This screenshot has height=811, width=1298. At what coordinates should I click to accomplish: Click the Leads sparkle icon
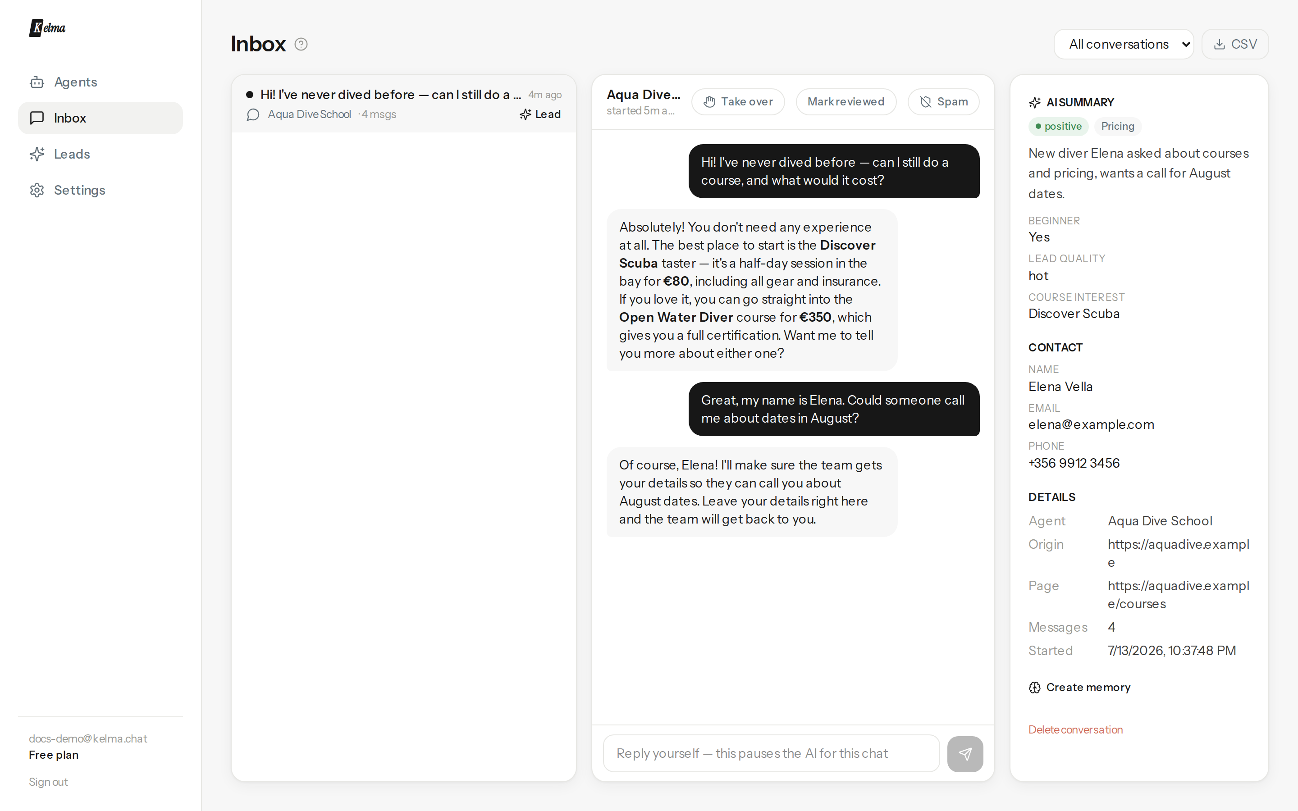click(x=37, y=154)
